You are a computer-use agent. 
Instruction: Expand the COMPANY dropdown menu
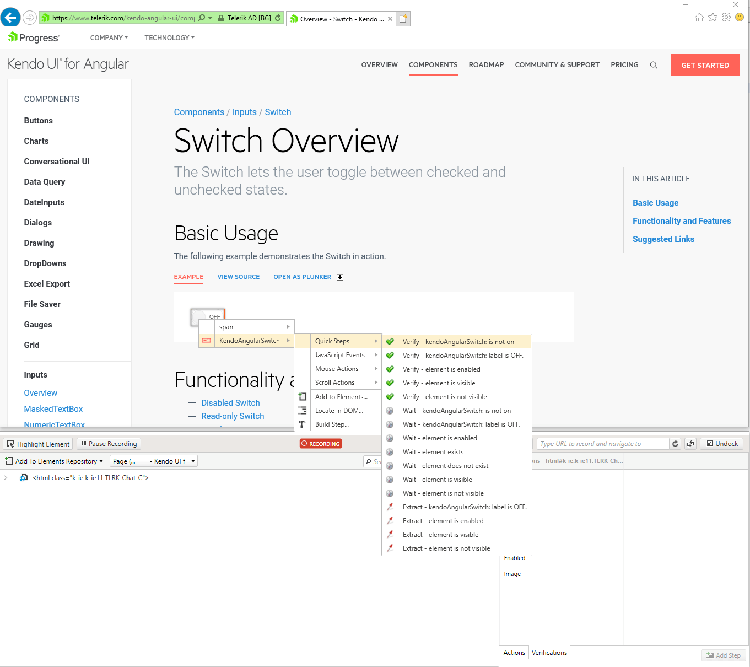click(109, 38)
